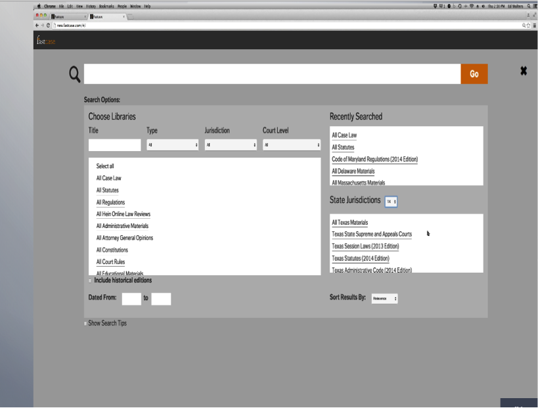
Task: Open the State Jurisdictions TX dropdown
Action: click(391, 202)
